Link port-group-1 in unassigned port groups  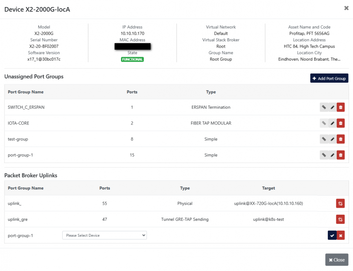coord(323,155)
